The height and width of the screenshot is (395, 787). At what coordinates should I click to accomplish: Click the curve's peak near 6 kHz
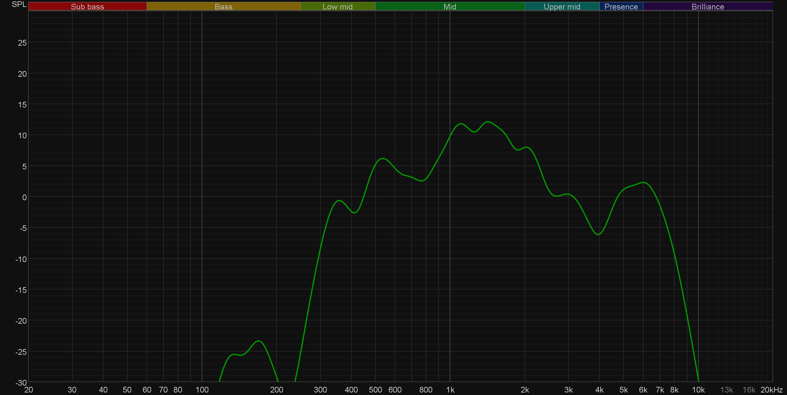tap(643, 182)
